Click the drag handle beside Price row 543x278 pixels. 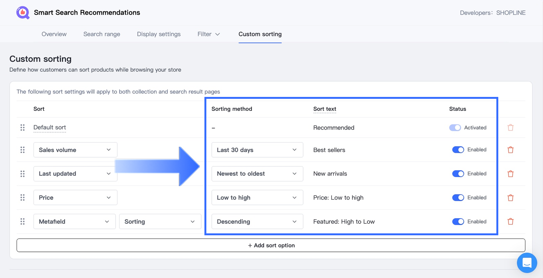(22, 198)
